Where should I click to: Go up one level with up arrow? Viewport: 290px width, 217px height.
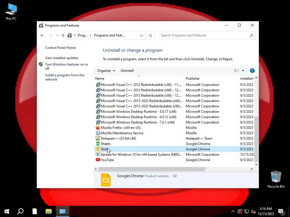tap(63, 35)
